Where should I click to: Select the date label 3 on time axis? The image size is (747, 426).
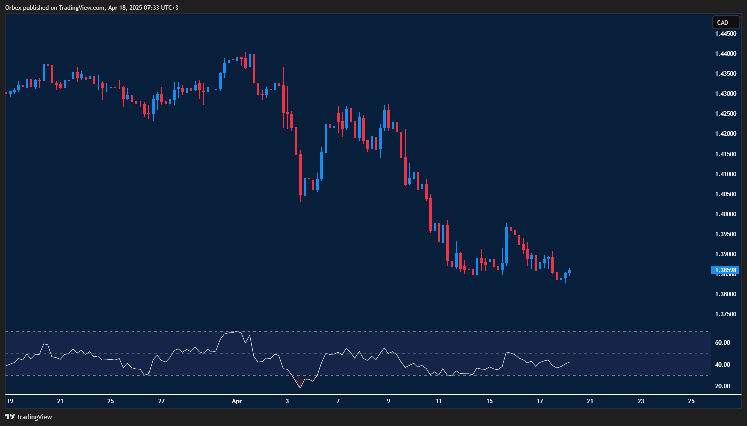tap(287, 401)
